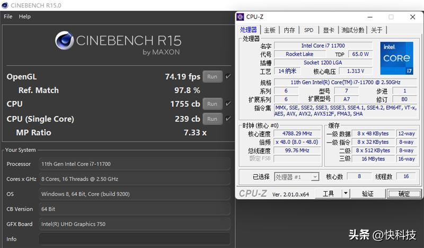
Task: Click the instruction set list text
Action: 346,111
